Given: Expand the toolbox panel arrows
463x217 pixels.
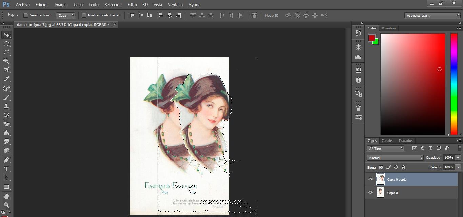Looking at the screenshot, I should pos(3,23).
